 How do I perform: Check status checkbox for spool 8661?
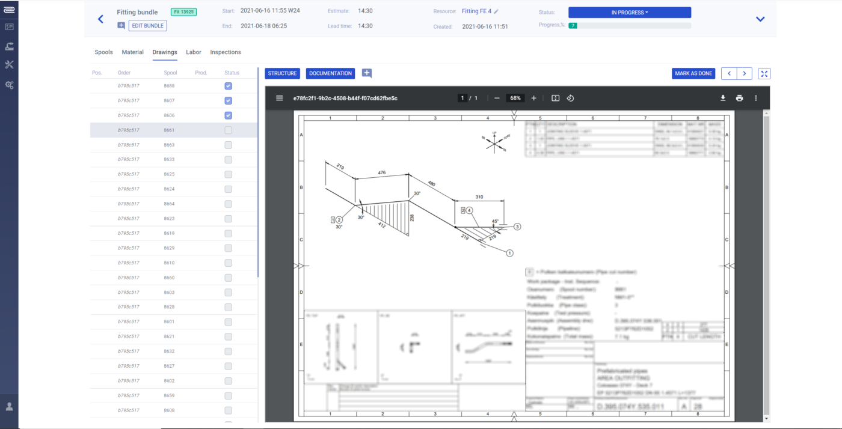point(229,130)
